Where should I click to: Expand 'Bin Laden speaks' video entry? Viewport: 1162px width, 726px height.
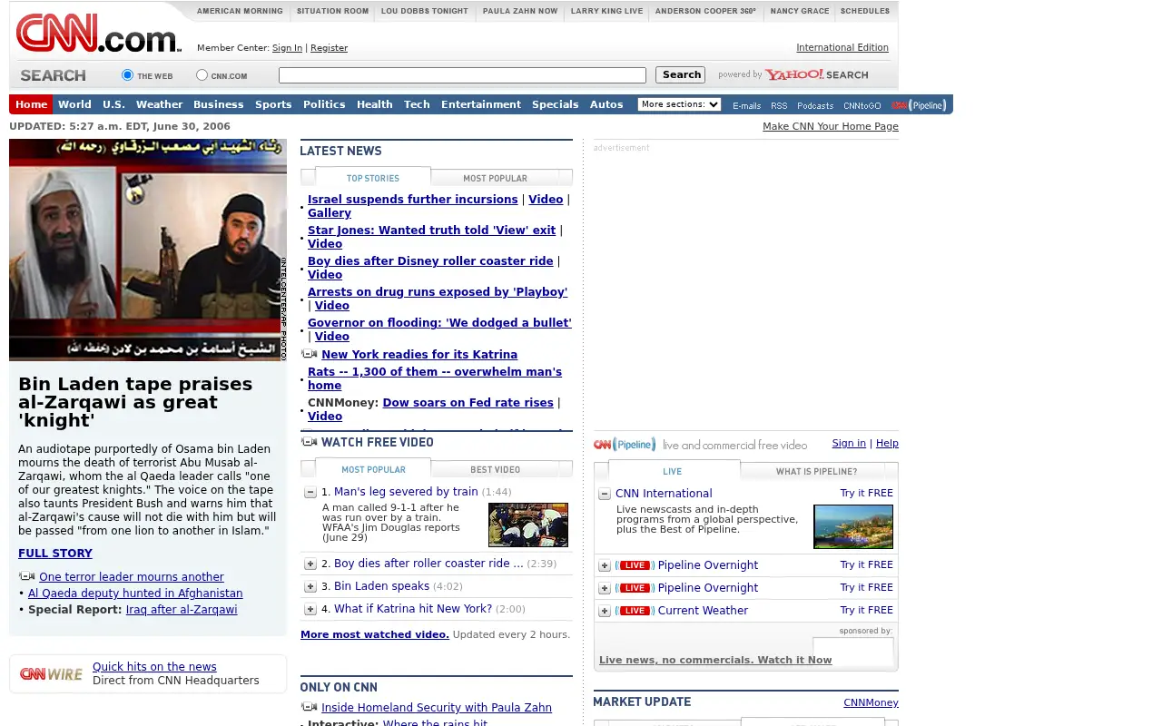310,586
